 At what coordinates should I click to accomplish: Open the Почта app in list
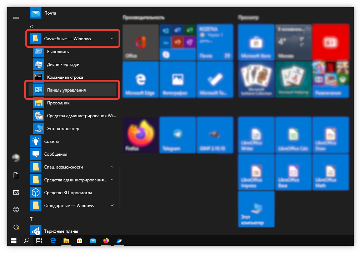click(x=50, y=13)
